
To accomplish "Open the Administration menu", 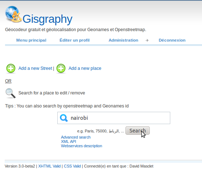I will 123,40.
